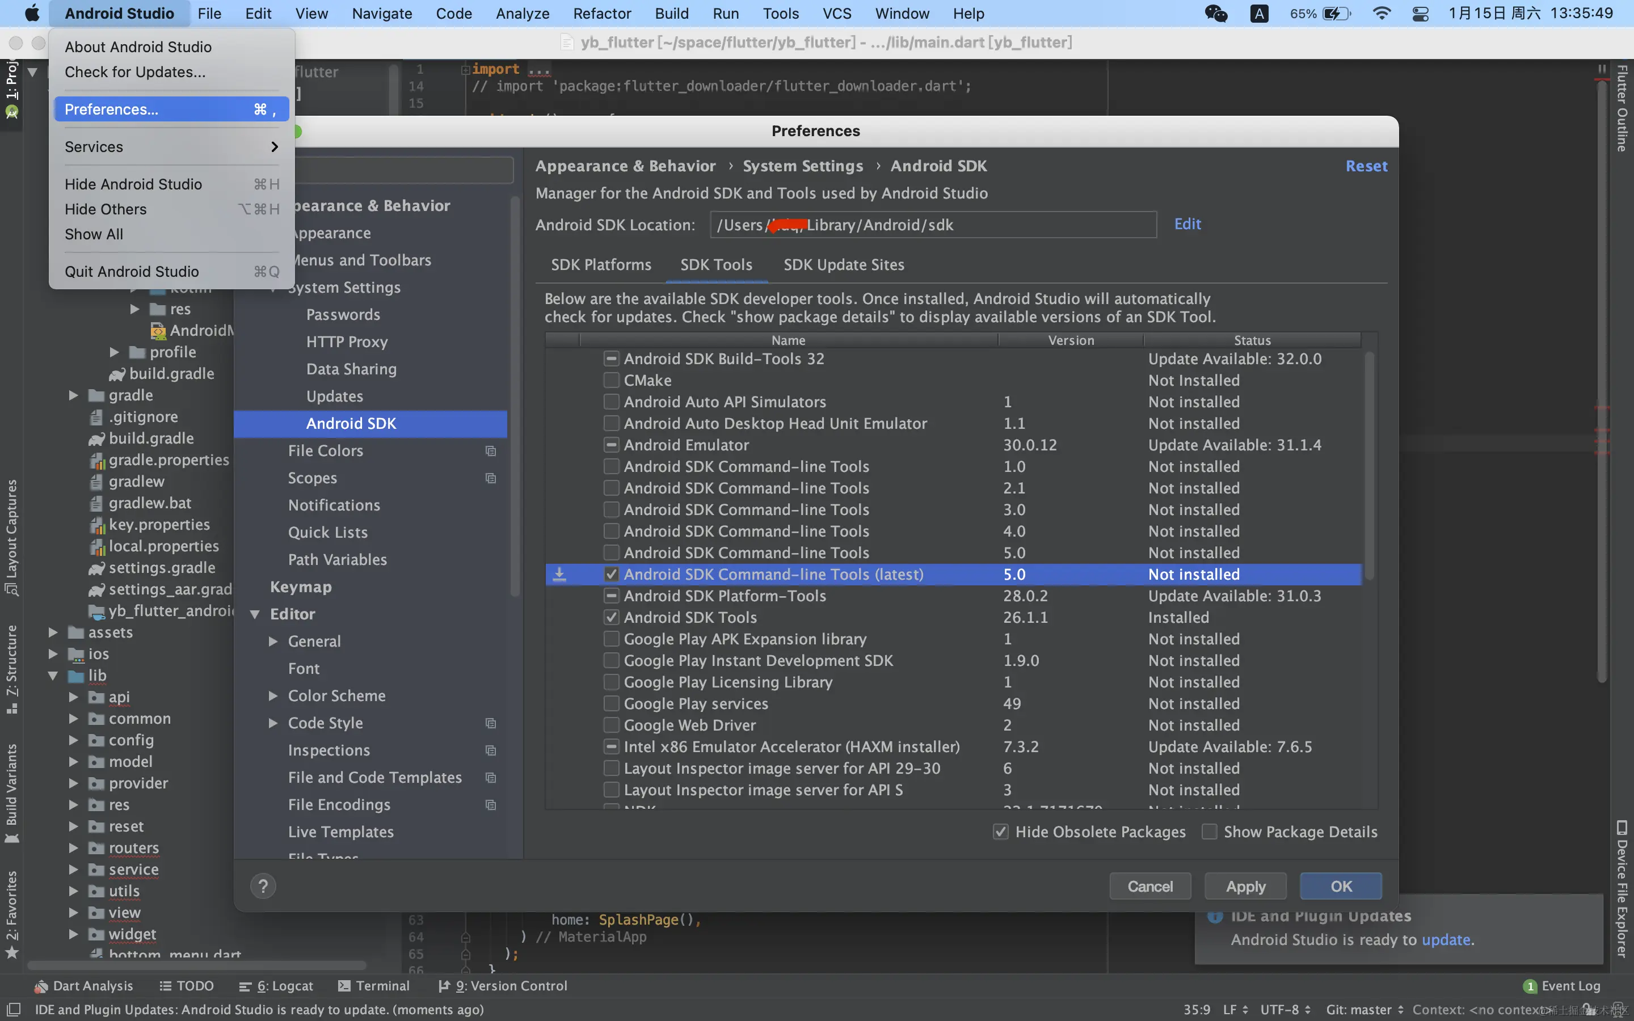Collapse the Editor settings section

click(255, 614)
